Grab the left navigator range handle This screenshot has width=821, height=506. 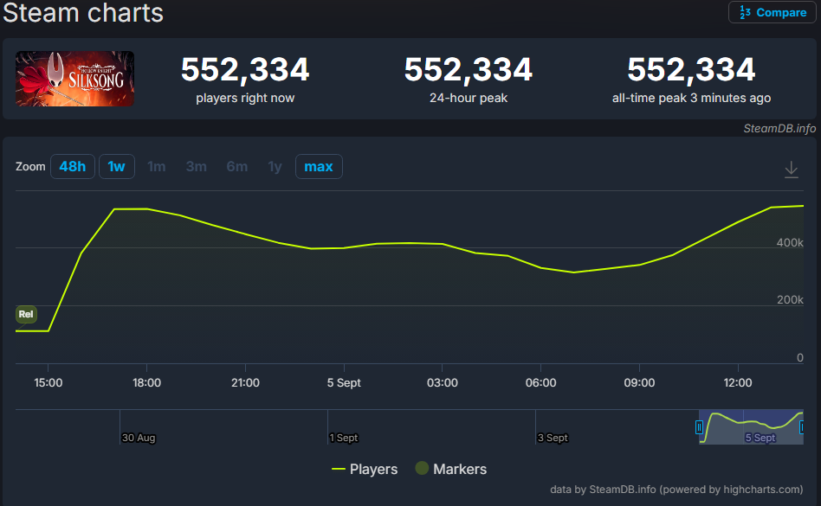pos(699,427)
